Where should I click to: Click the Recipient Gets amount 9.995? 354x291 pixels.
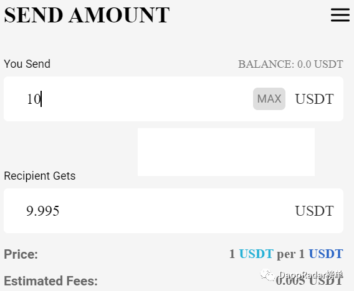[x=42, y=211]
